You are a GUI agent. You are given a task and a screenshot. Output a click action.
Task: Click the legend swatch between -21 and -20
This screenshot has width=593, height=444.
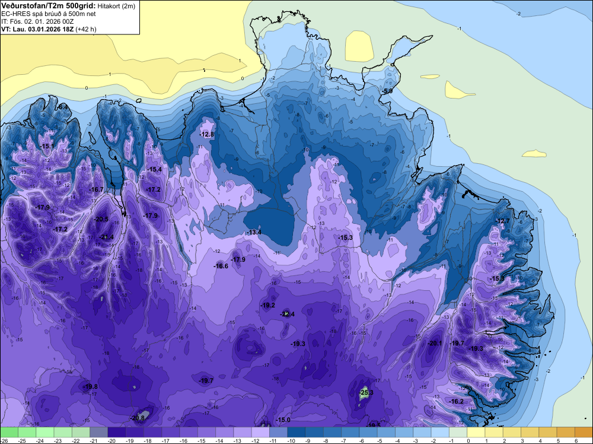98,432
